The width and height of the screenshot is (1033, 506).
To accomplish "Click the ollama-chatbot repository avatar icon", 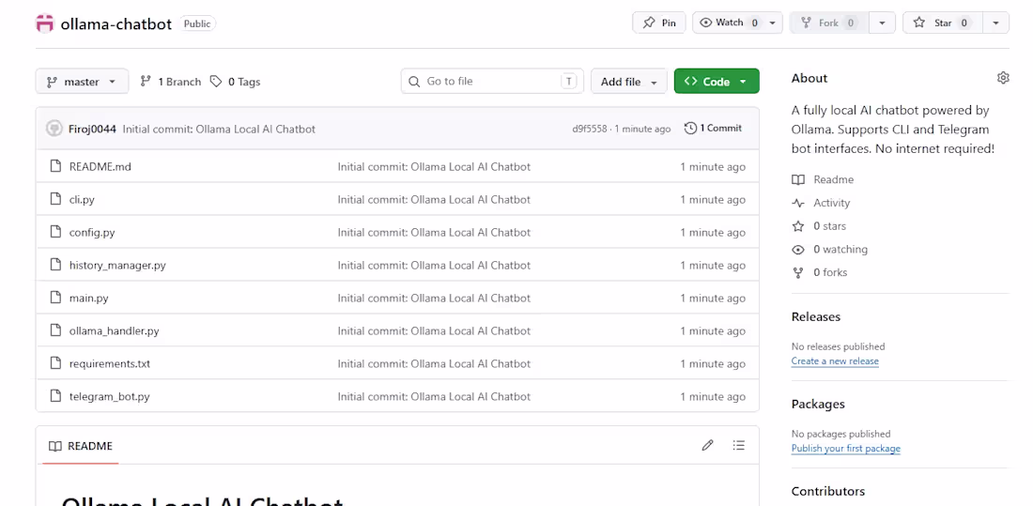I will tap(45, 23).
